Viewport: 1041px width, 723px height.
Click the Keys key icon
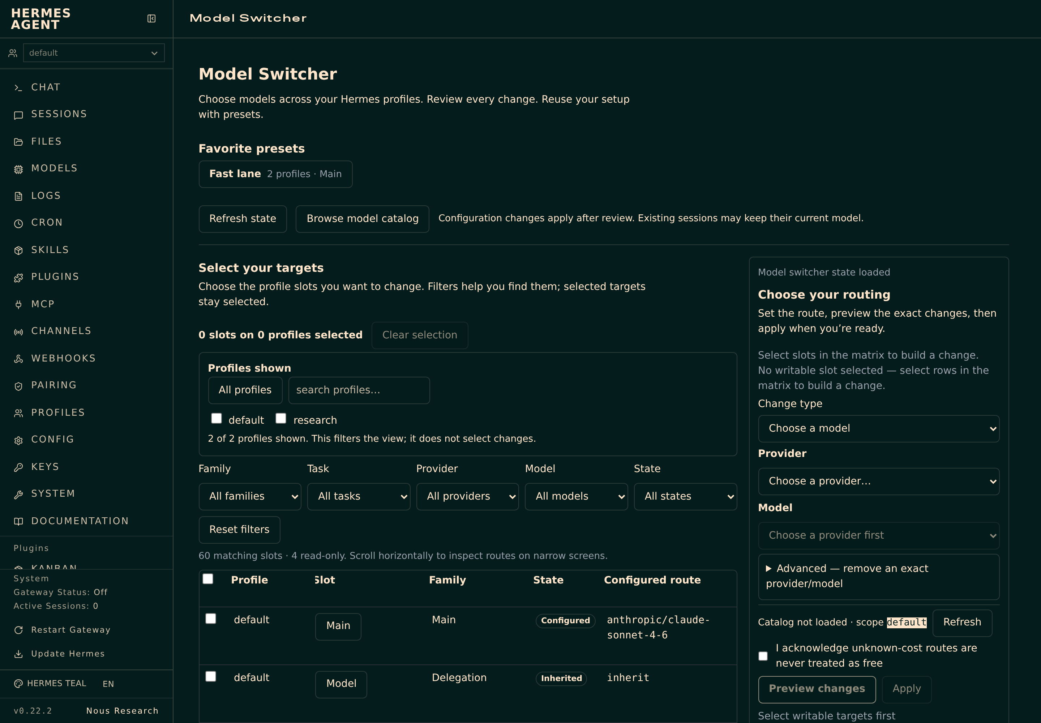[18, 467]
